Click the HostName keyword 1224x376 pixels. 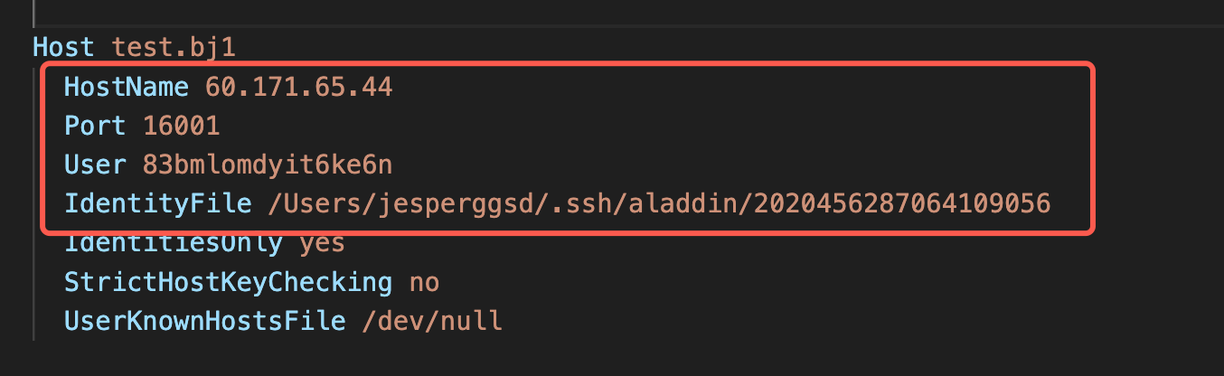click(x=127, y=87)
